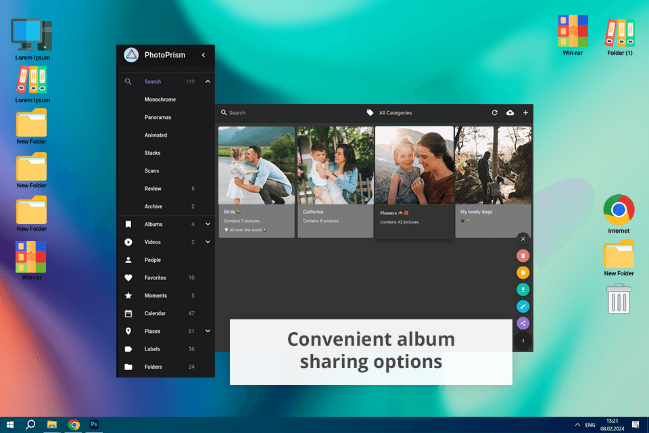Screen dimensions: 649x433
Task: Click the Favorites heart icon
Action: click(x=128, y=277)
